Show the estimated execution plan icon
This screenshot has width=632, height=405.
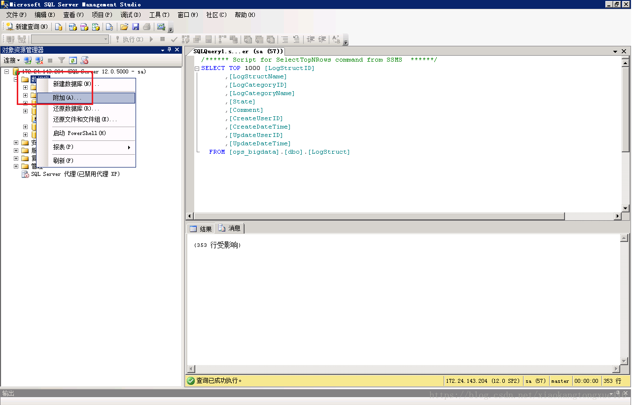pos(186,39)
